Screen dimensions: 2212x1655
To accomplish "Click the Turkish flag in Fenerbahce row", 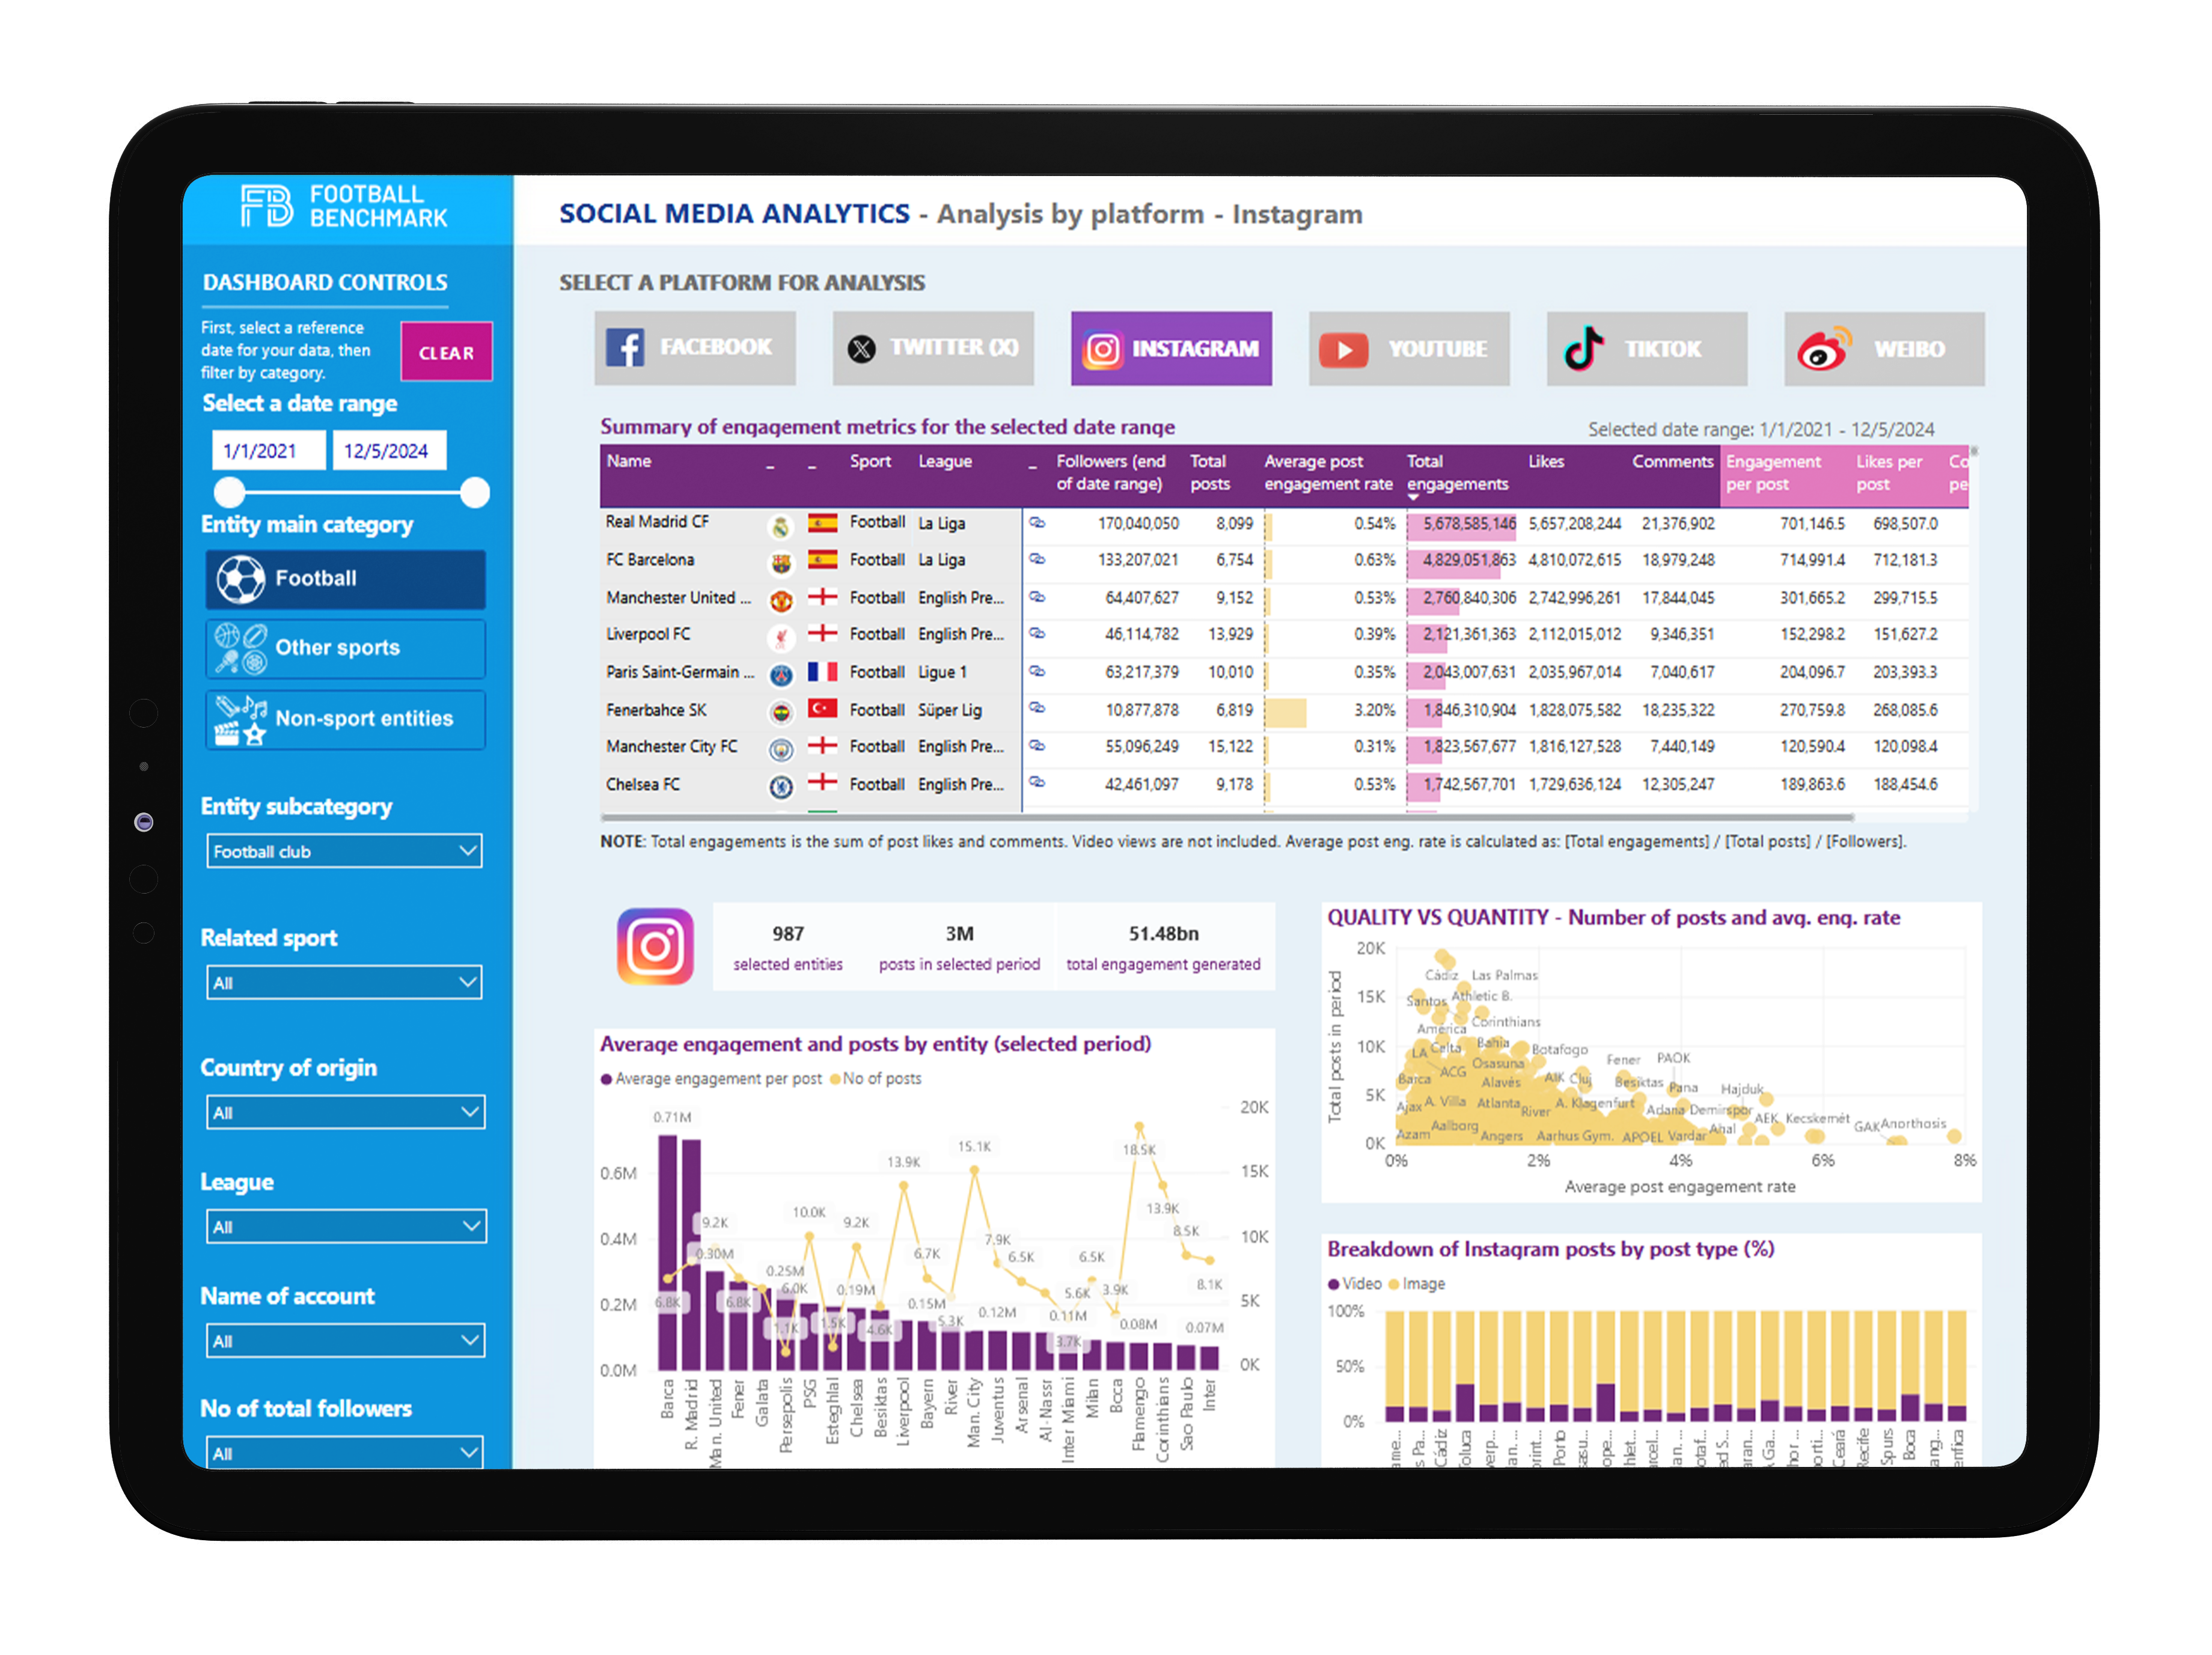I will pyautogui.click(x=823, y=708).
